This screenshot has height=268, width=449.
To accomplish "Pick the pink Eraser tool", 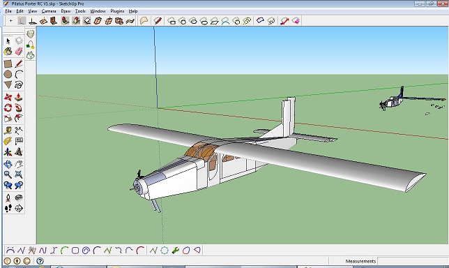I will click(x=19, y=52).
